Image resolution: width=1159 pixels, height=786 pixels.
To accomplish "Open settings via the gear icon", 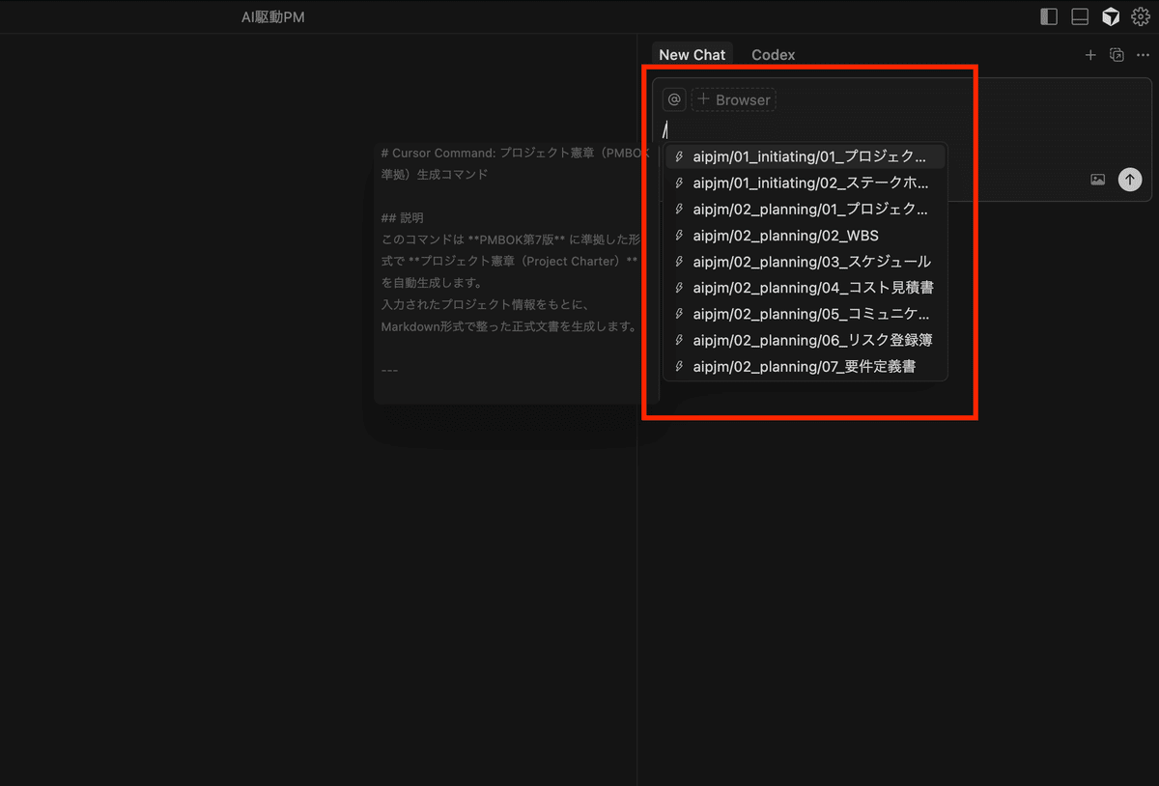I will 1141,16.
